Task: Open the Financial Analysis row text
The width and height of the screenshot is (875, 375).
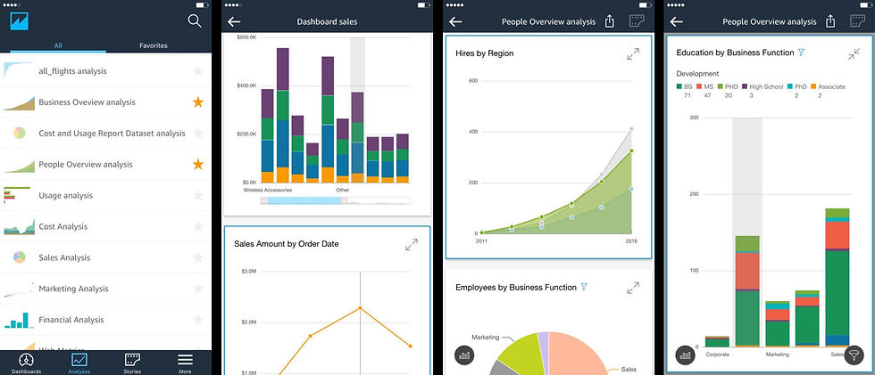Action: pos(71,320)
